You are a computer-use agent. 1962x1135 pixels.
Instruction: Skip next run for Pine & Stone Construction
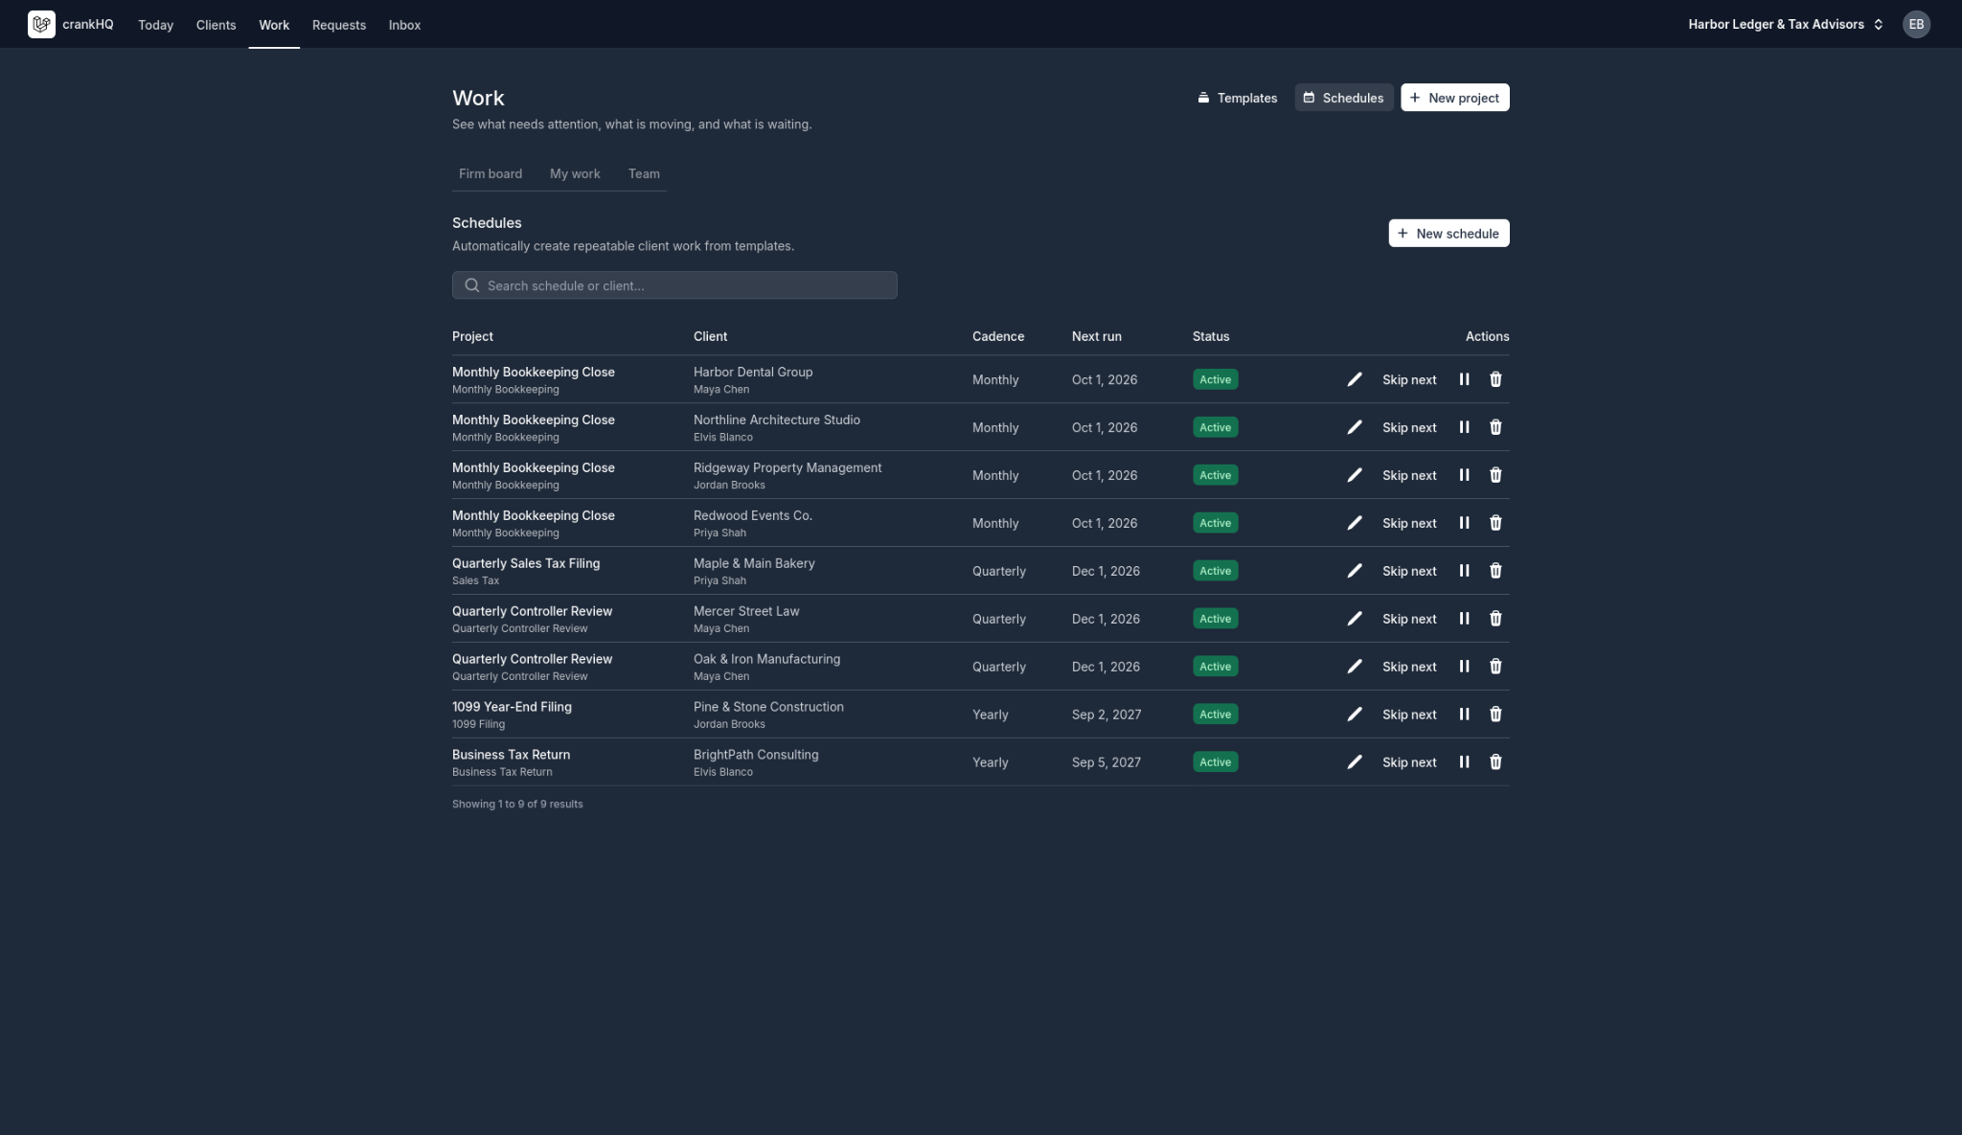[x=1409, y=715]
